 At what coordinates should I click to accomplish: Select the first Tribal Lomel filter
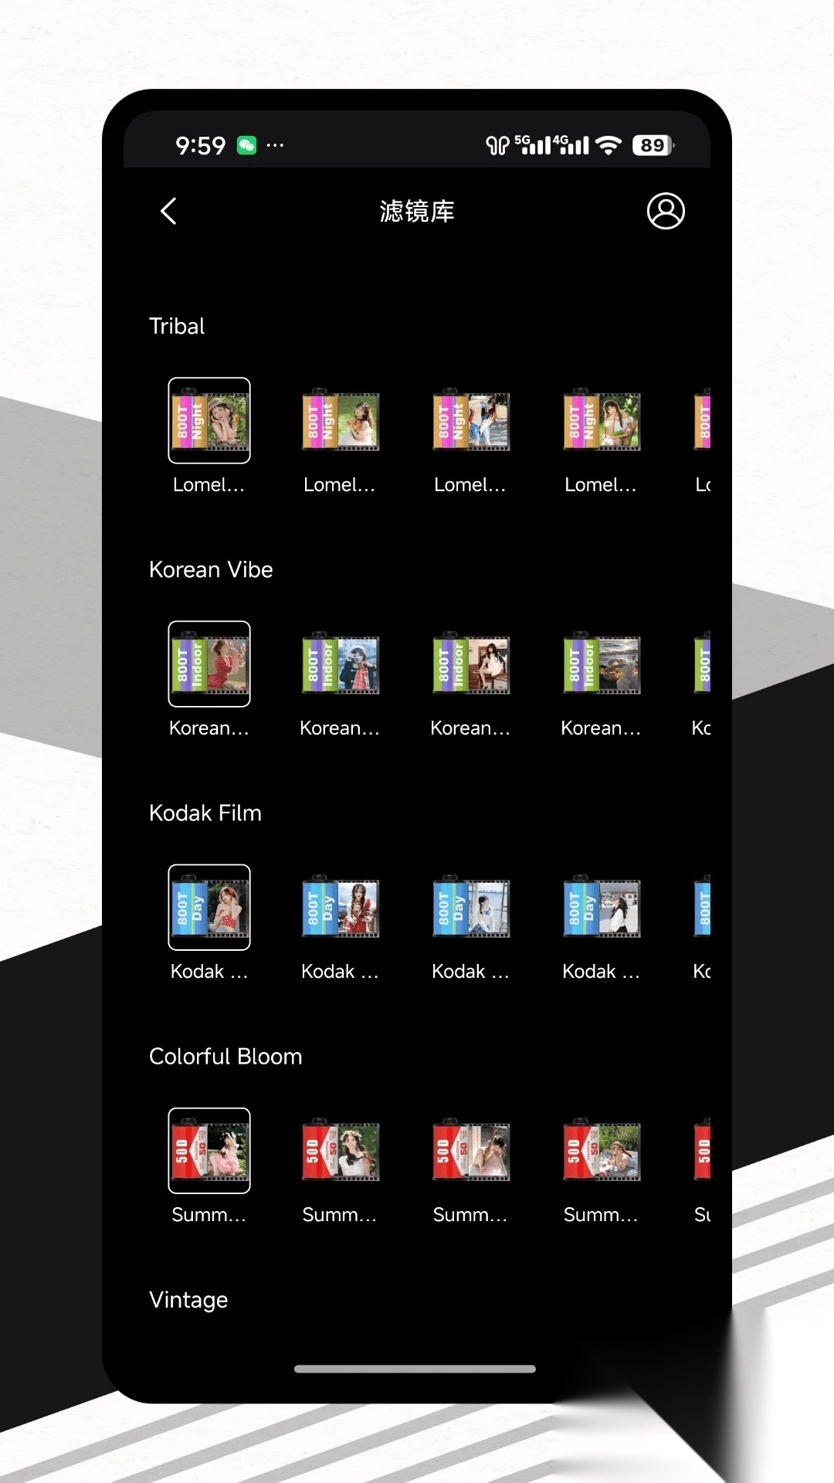pyautogui.click(x=209, y=421)
